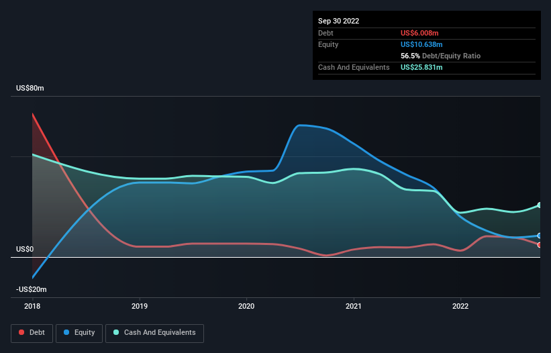The image size is (551, 353).
Task: Click the blue Equity legend dot
Action: [66, 332]
